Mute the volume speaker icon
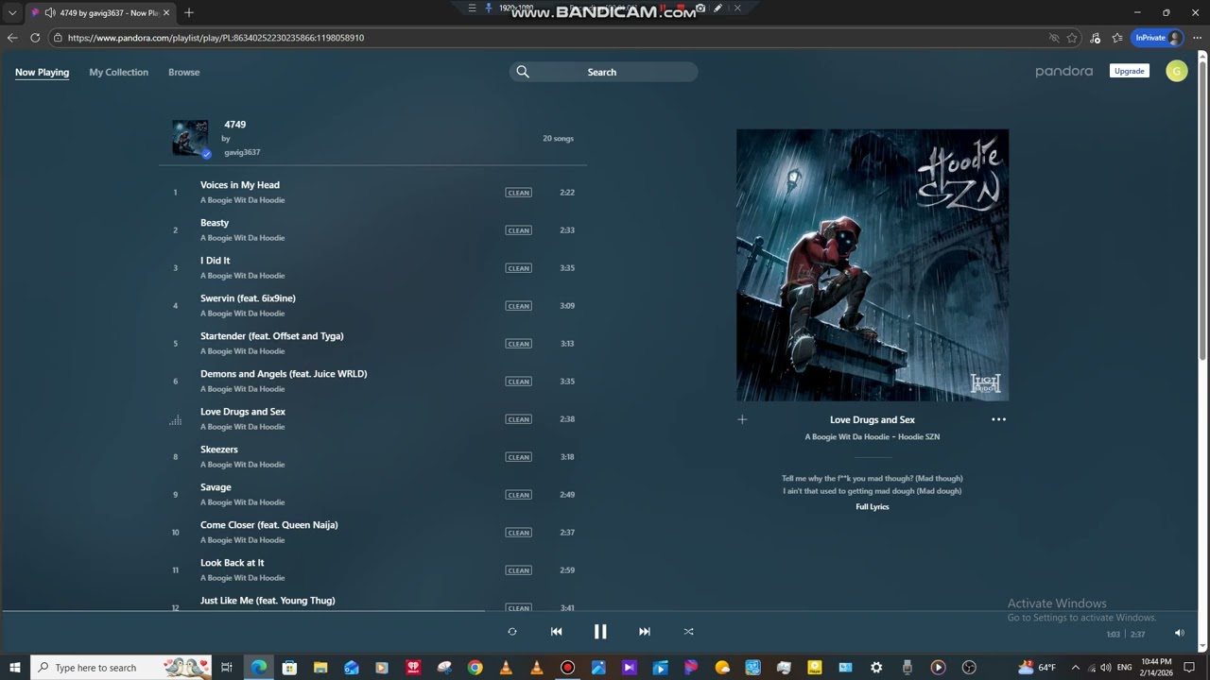The height and width of the screenshot is (680, 1210). (x=1179, y=634)
